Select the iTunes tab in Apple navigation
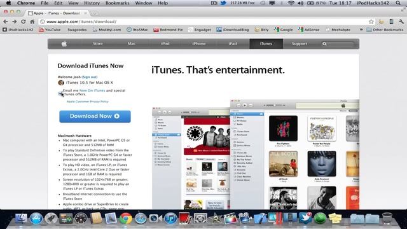Screen dimensions: 407x229 pyautogui.click(x=266, y=44)
